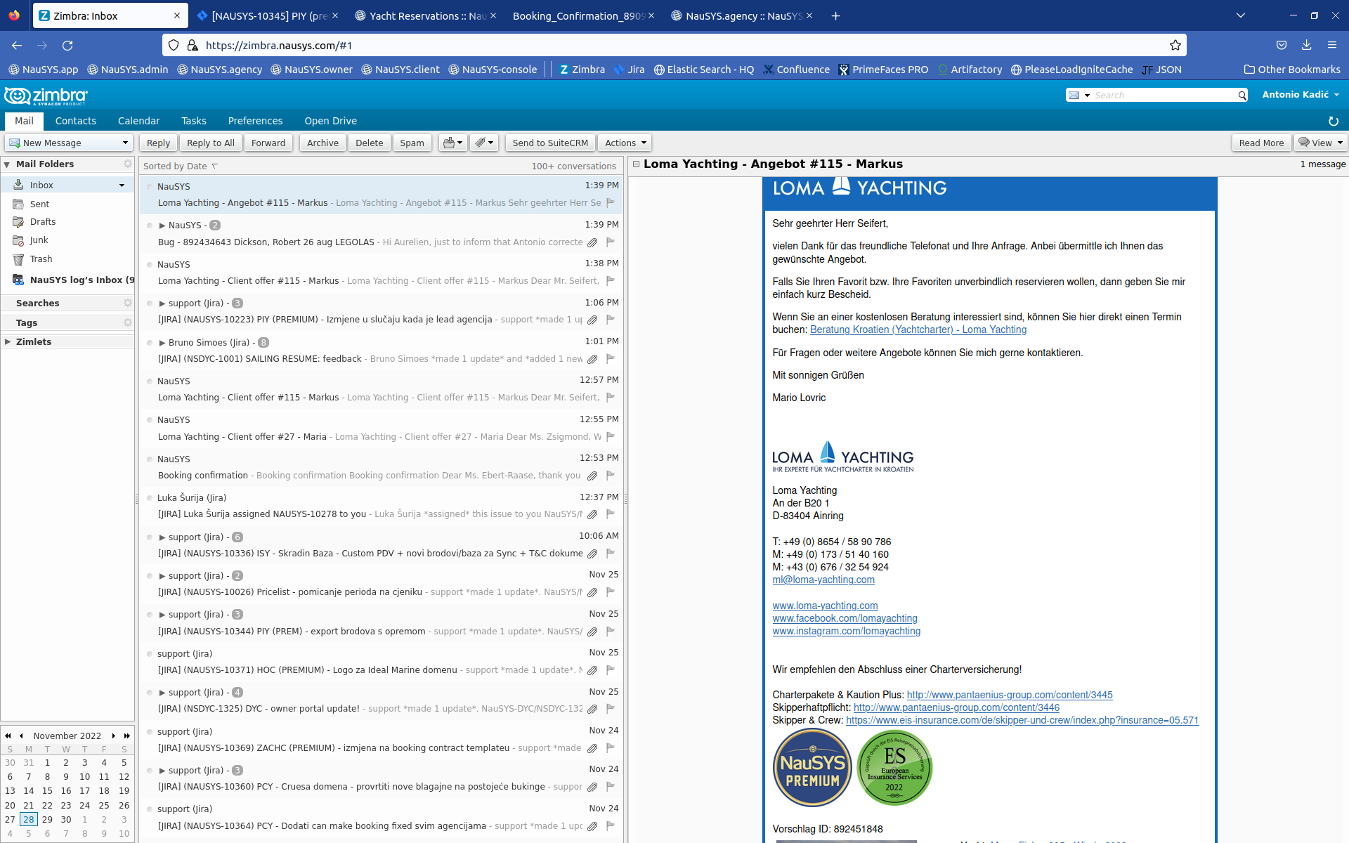1349x843 pixels.
Task: Toggle read dot on NAUSYS-10223 conversation
Action: coord(150,303)
